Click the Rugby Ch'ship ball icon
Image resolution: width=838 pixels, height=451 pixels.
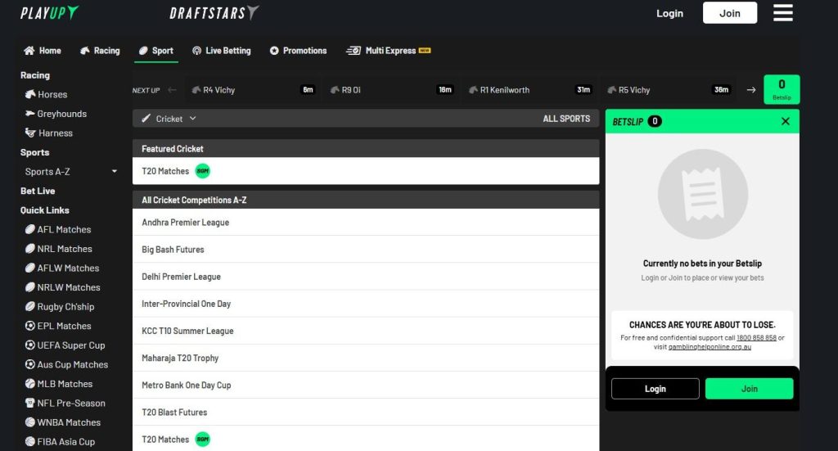click(x=30, y=306)
